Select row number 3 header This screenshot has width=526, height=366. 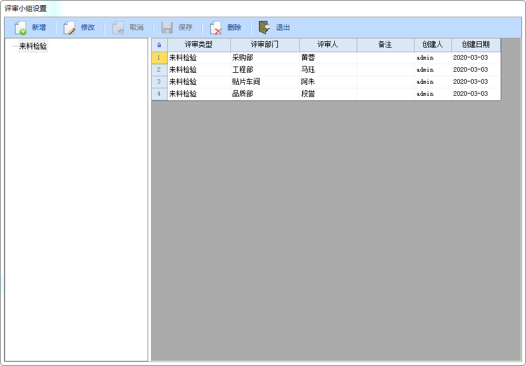(x=159, y=82)
